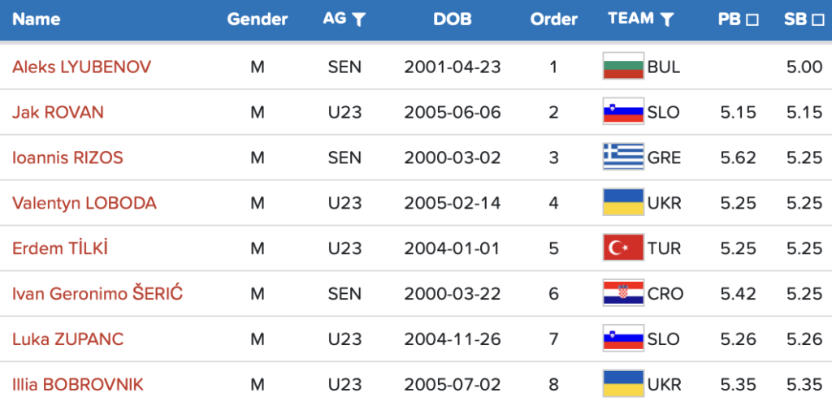
Task: Click the Gender column header
Action: [258, 19]
